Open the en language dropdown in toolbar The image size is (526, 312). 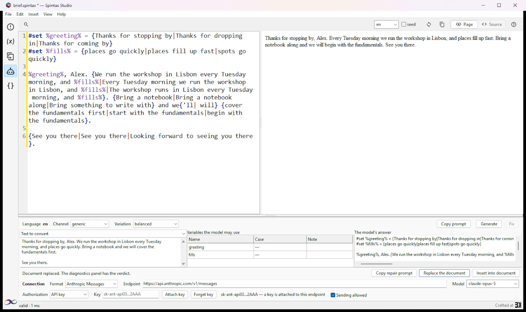click(386, 24)
